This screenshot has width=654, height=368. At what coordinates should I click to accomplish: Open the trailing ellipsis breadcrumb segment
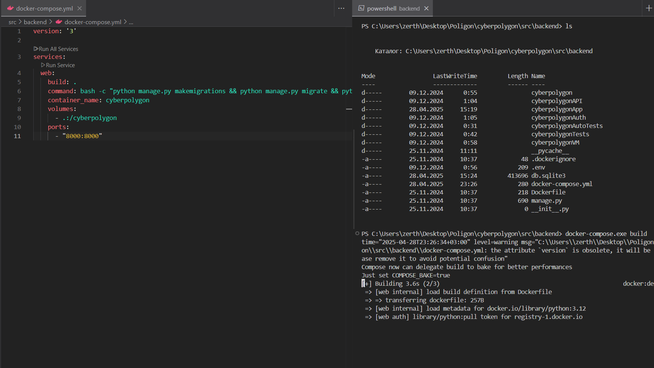click(131, 22)
